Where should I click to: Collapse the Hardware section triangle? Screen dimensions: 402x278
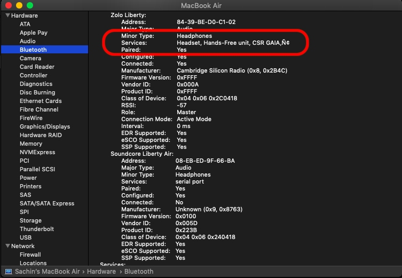pos(7,15)
